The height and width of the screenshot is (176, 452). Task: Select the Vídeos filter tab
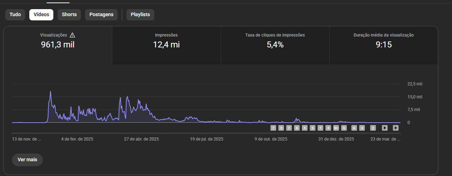coord(41,15)
